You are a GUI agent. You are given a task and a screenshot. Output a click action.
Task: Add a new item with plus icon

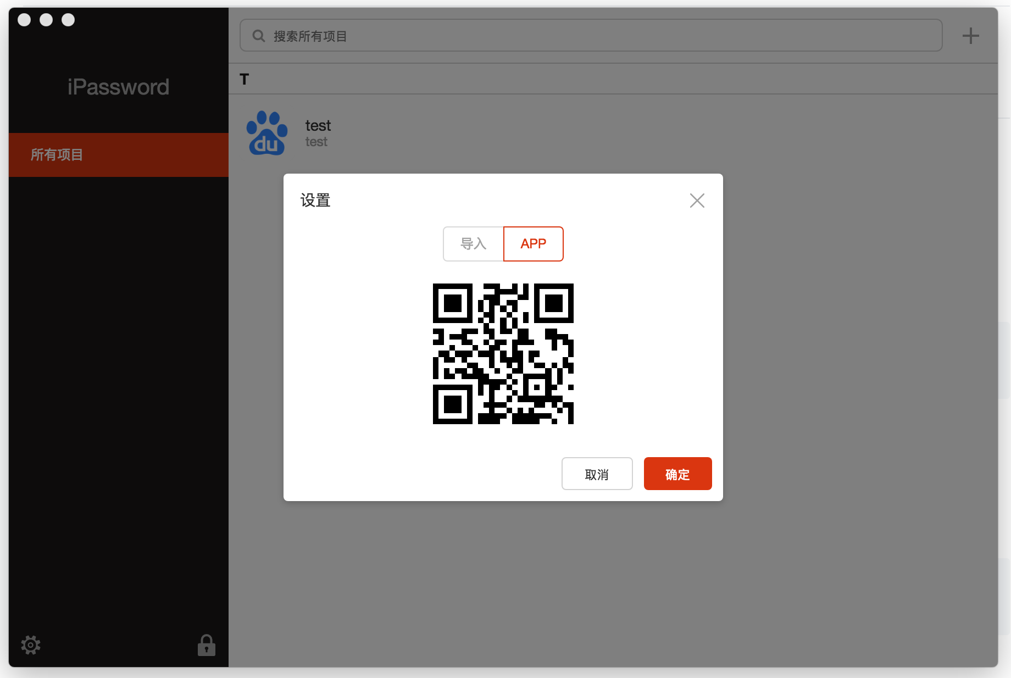point(971,36)
